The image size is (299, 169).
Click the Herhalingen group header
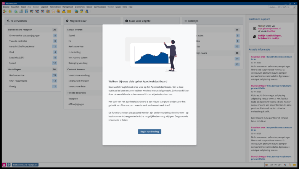32,69
